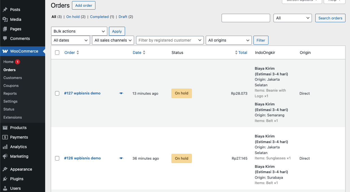Focus the search orders text field
Screen dimensions: 350x192
(x=246, y=18)
